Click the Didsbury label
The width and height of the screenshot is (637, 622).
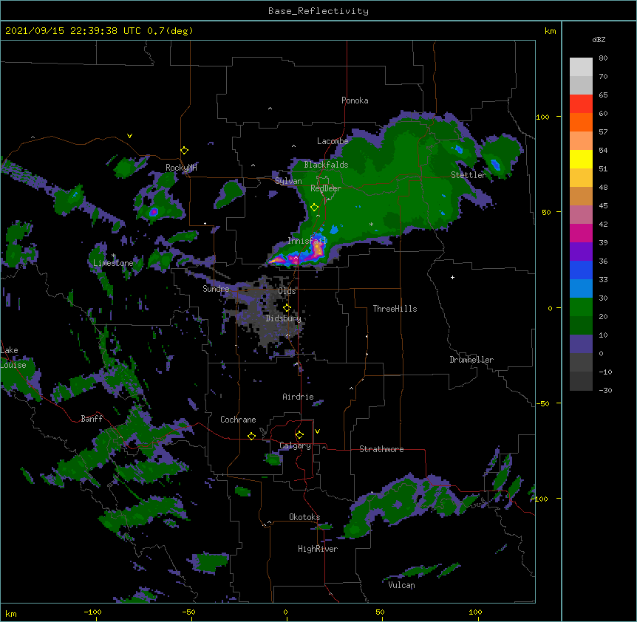[x=283, y=318]
